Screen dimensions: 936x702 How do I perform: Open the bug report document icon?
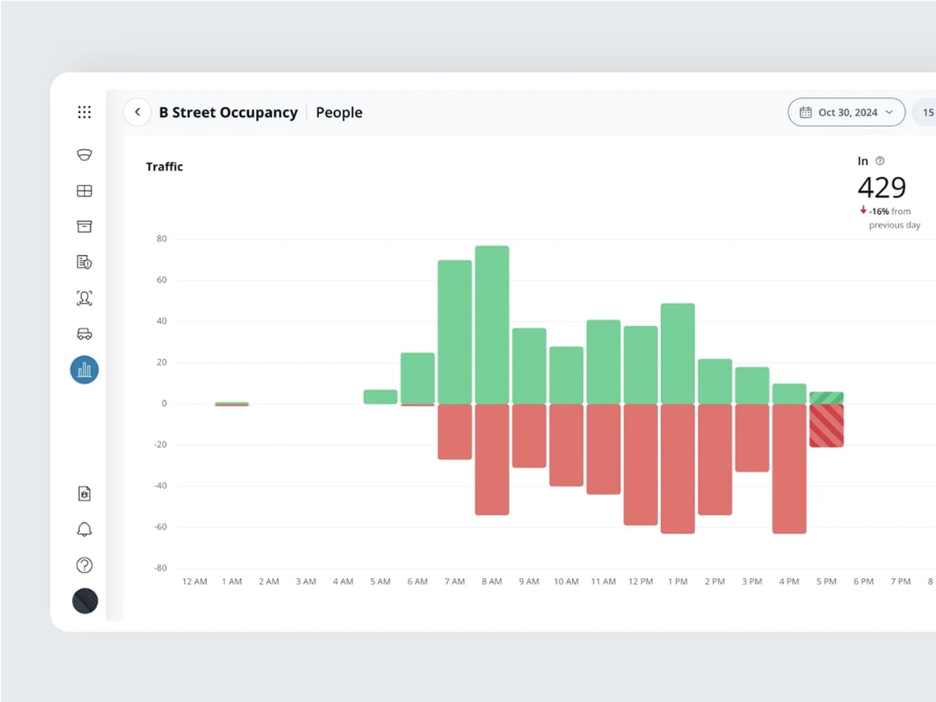click(85, 494)
